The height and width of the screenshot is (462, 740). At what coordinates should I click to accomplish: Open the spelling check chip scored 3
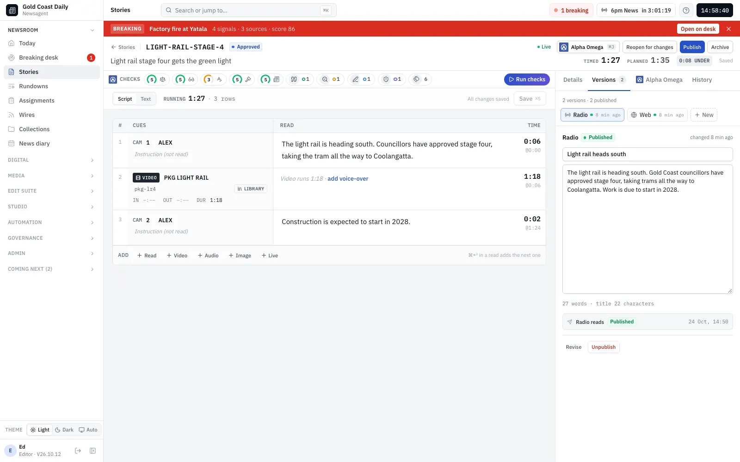tap(214, 79)
